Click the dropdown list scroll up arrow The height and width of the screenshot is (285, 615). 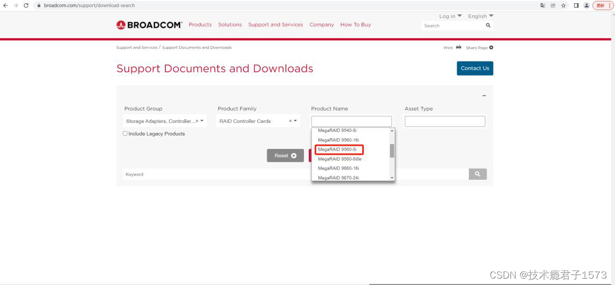click(x=392, y=131)
